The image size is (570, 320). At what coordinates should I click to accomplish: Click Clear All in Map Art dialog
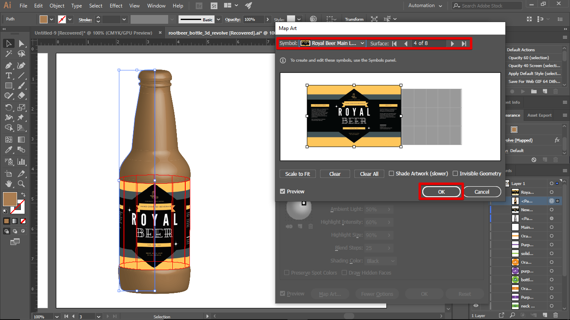(x=369, y=174)
